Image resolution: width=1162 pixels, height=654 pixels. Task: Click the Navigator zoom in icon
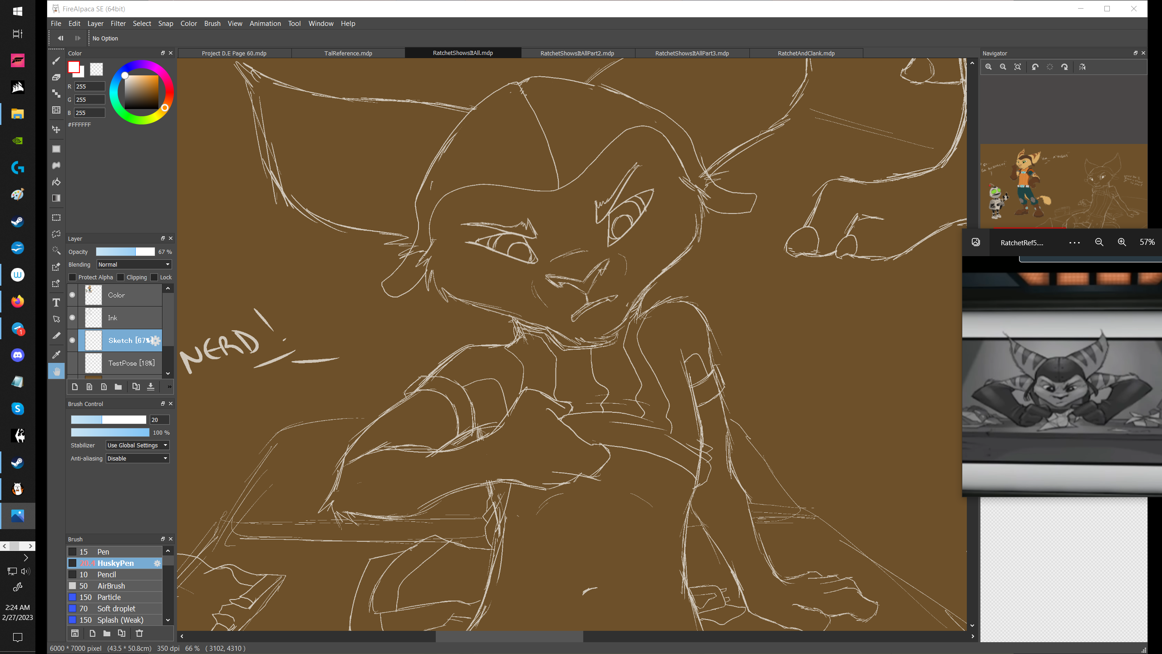(988, 67)
